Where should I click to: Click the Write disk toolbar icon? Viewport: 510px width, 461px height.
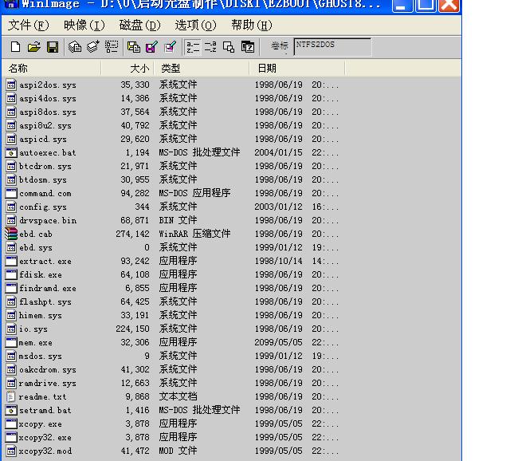93,47
